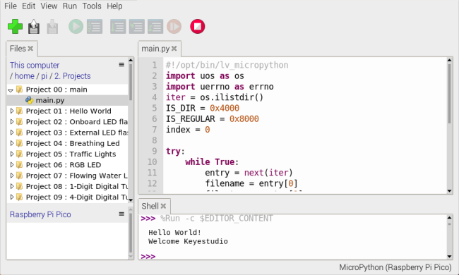This screenshot has width=459, height=275.
Task: Open the View menu
Action: coord(49,6)
